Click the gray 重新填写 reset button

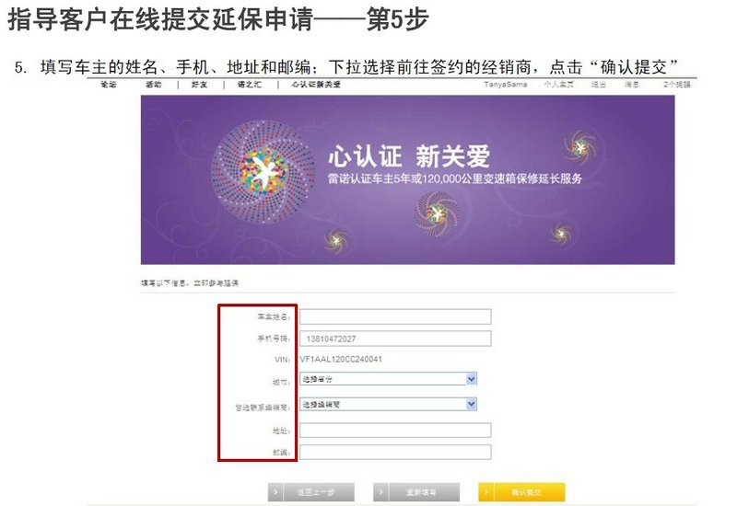416,492
